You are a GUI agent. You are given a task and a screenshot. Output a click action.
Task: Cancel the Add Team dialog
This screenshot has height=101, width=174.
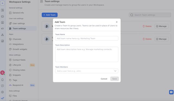point(104,79)
